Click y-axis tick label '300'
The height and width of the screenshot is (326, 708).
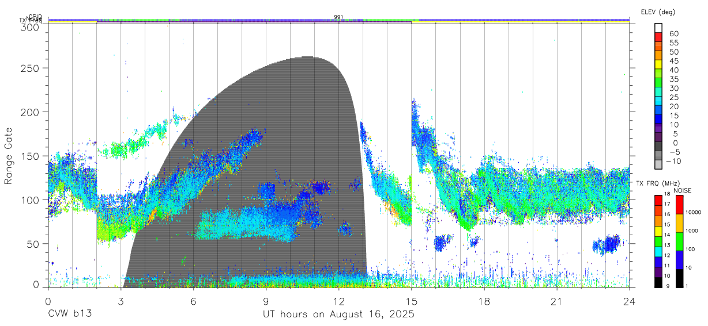coord(31,26)
